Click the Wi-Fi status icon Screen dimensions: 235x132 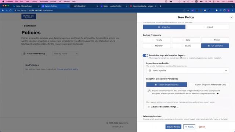point(206,1)
